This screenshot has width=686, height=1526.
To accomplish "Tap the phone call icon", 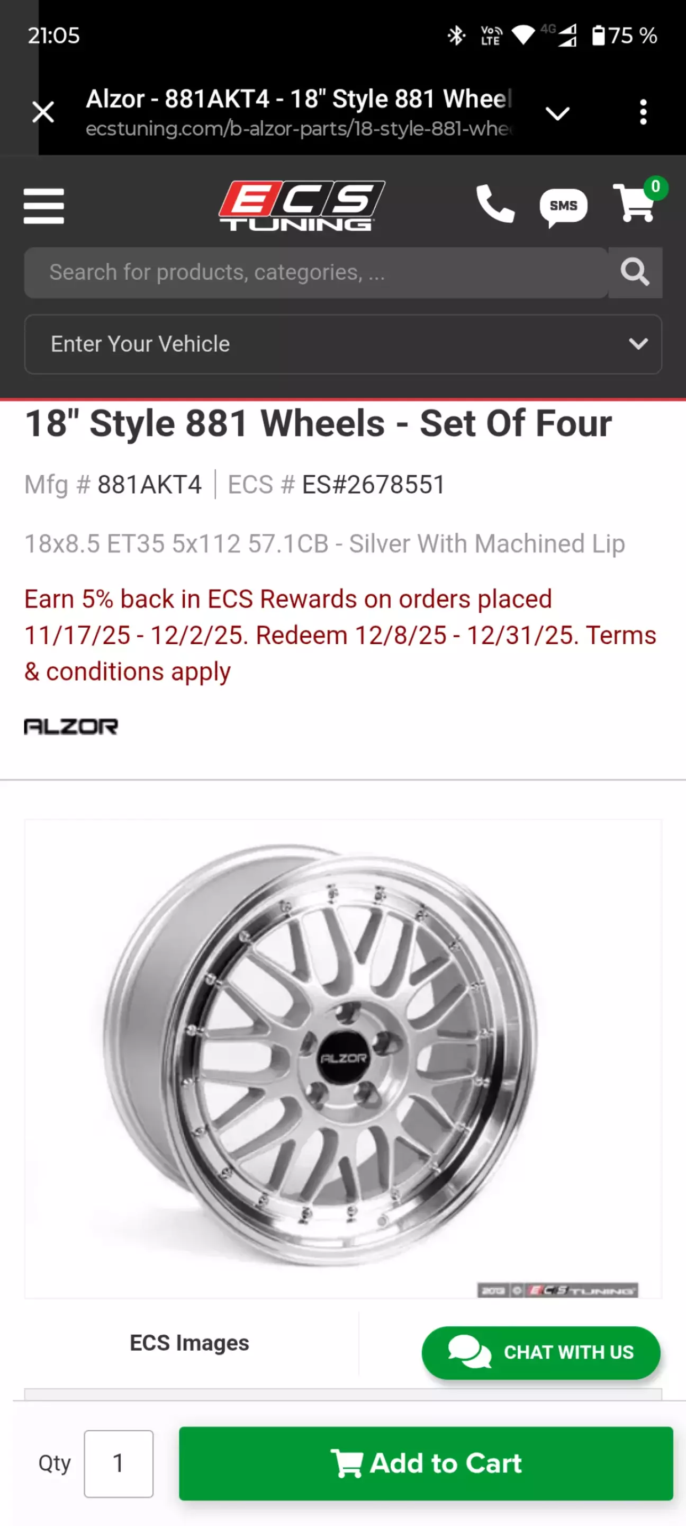I will [x=495, y=204].
